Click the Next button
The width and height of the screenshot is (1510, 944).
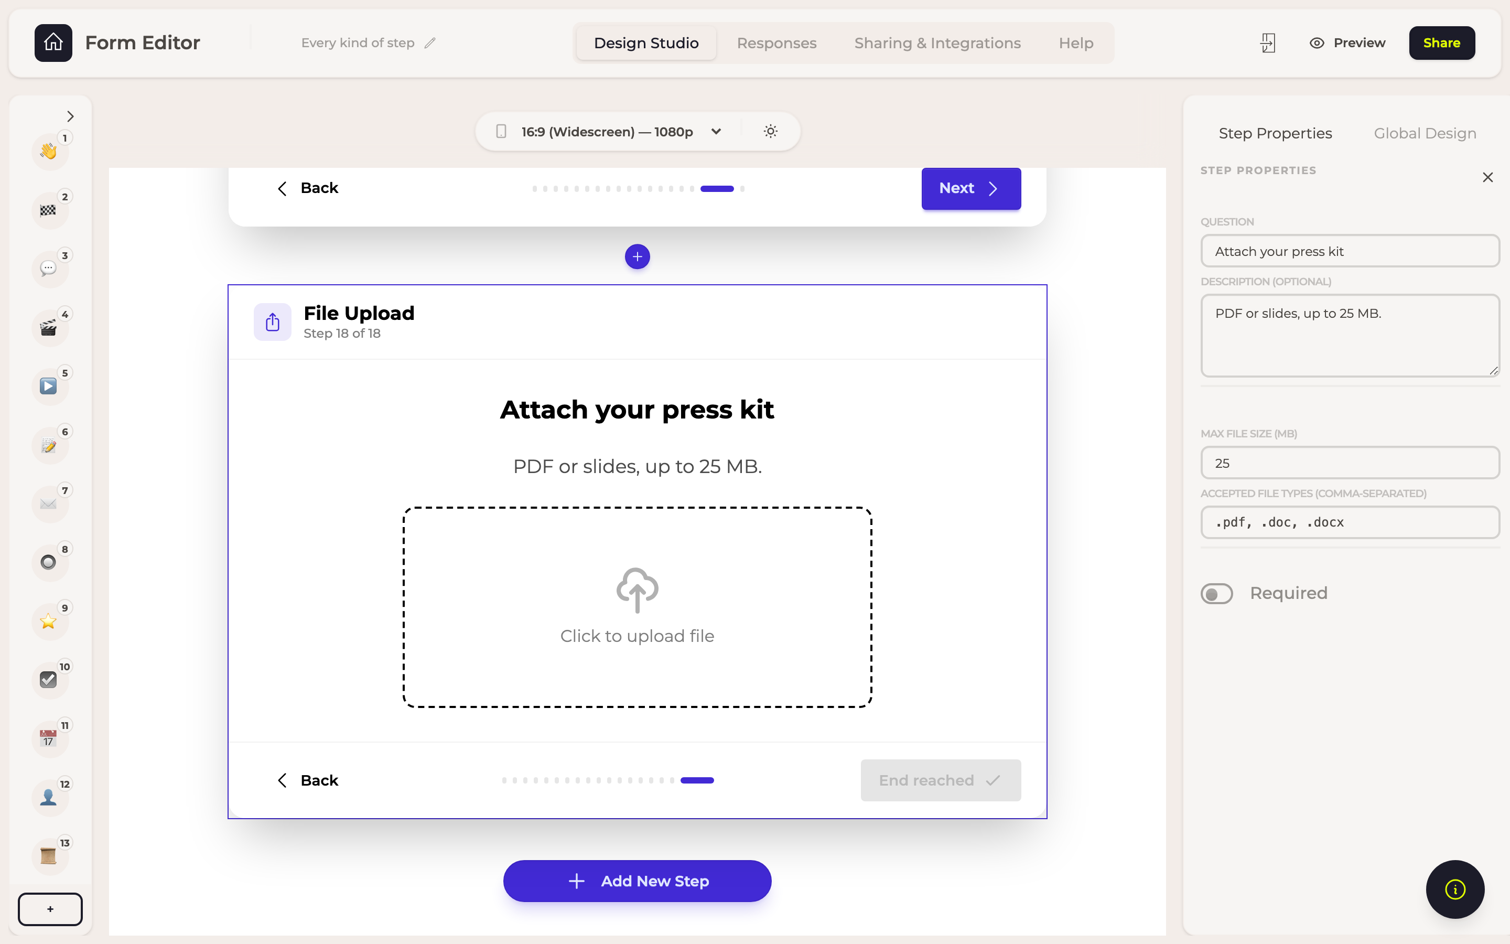click(971, 188)
